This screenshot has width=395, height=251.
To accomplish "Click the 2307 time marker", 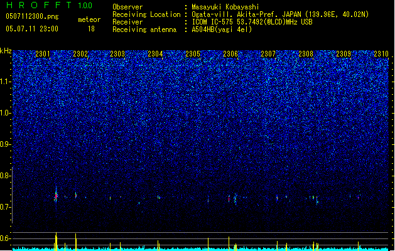I will click(x=268, y=54).
